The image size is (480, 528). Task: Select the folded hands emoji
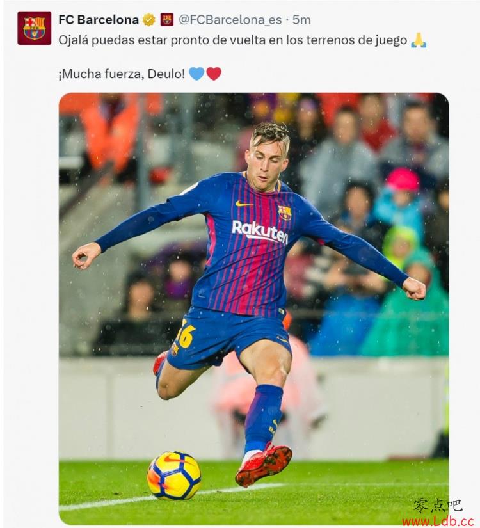tap(419, 40)
